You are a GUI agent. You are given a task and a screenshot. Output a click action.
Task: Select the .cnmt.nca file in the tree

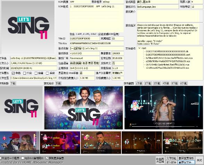tap(169, 58)
